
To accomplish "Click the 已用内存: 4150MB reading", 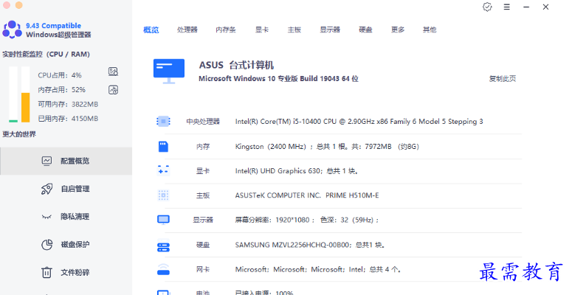I will 68,119.
